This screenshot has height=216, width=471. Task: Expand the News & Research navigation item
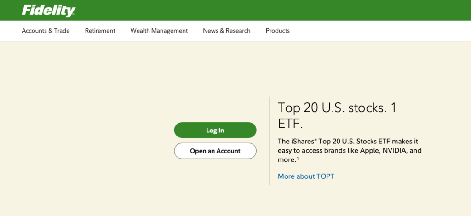pos(226,31)
